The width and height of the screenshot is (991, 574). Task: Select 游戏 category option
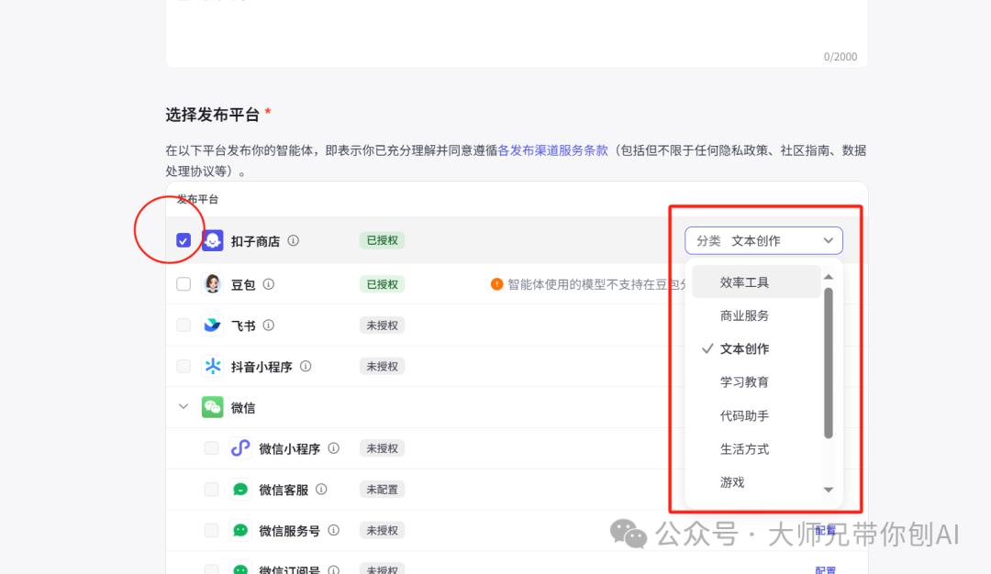[x=756, y=482]
